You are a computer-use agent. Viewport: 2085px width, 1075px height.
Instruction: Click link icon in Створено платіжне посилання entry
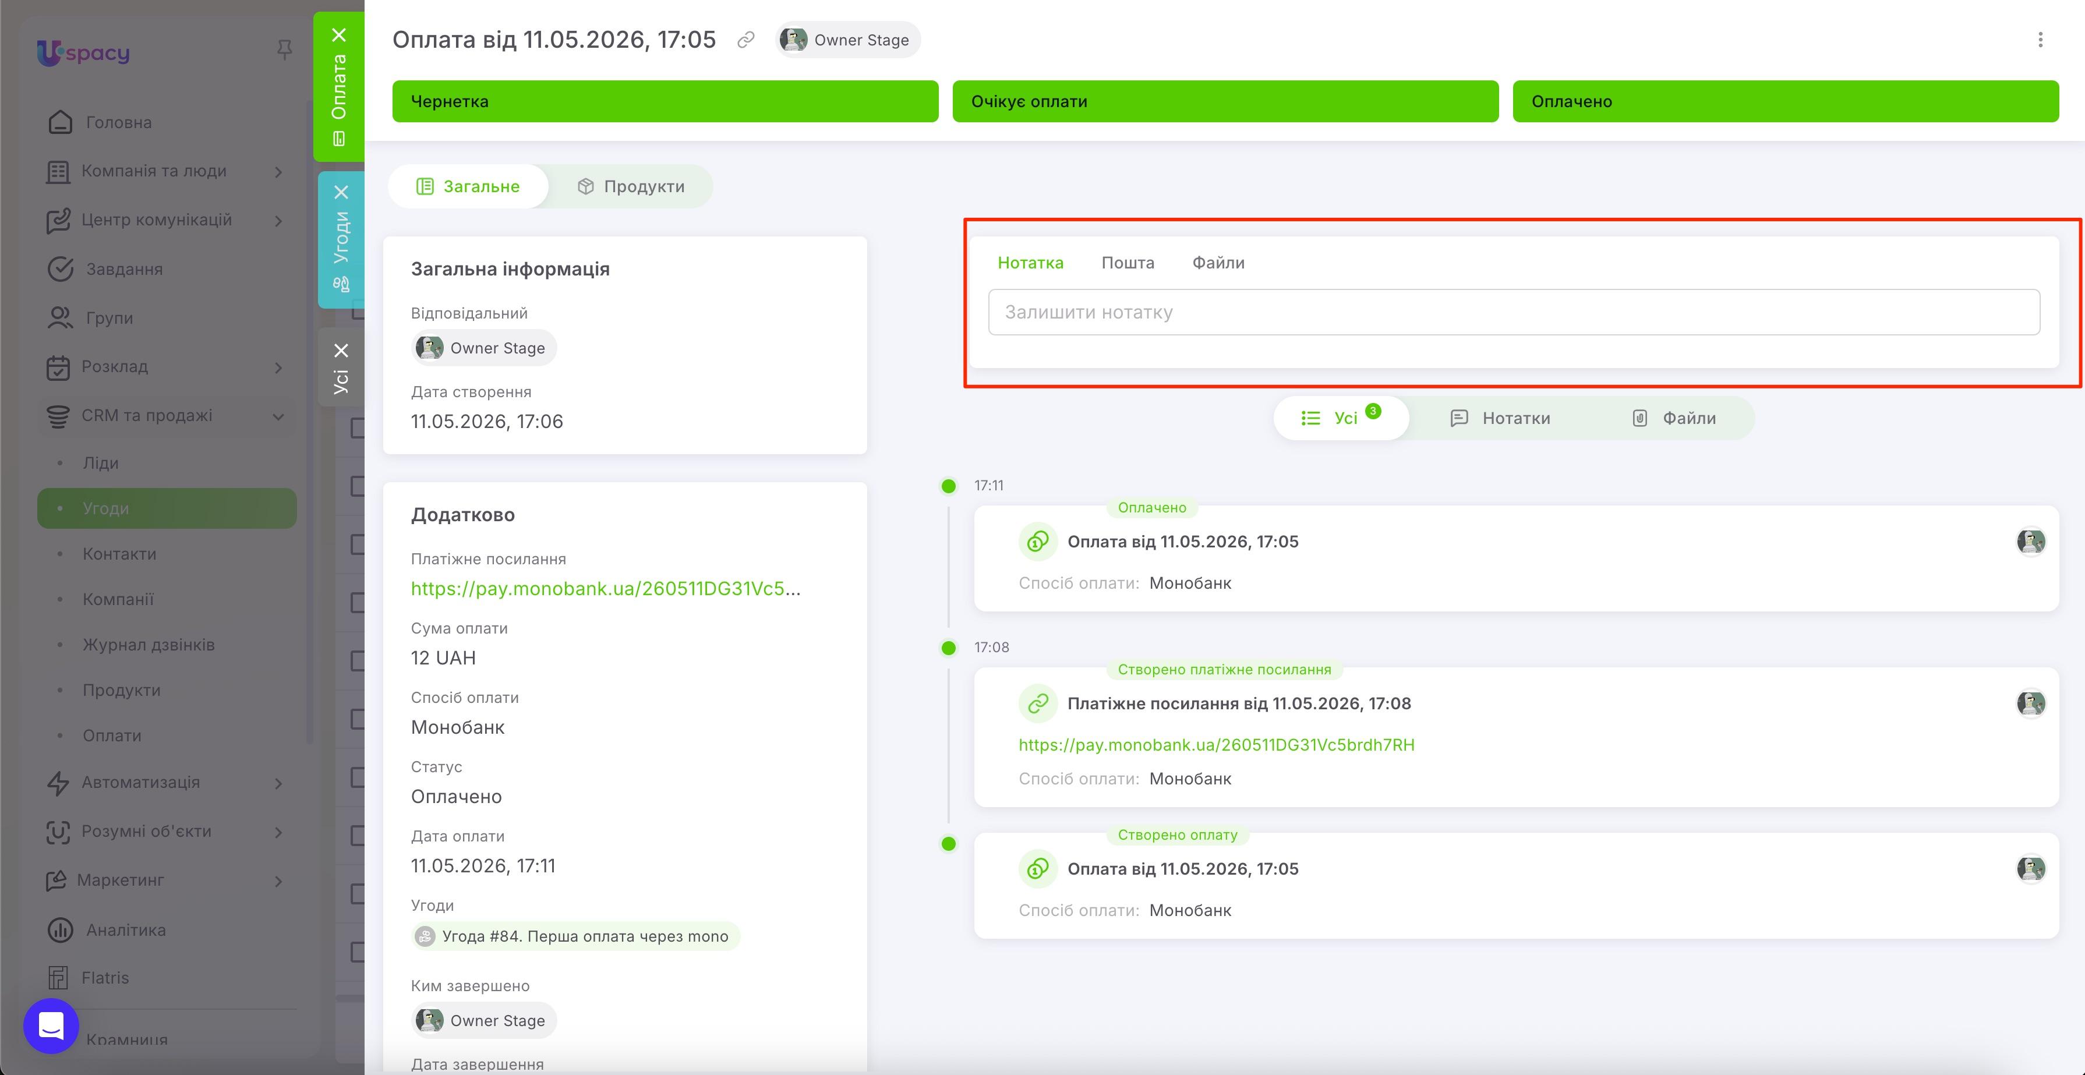tap(1038, 703)
